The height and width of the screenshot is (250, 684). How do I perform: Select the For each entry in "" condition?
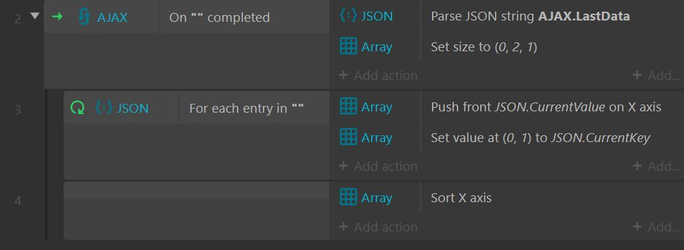246,108
